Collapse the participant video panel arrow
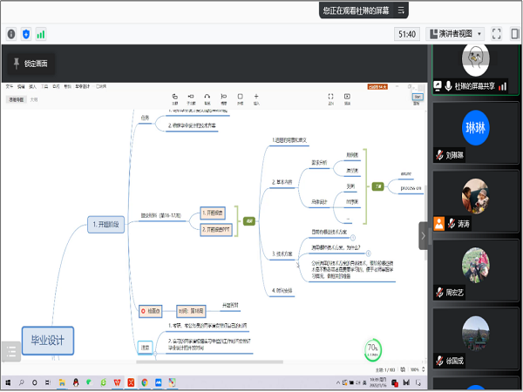This screenshot has width=523, height=392. pos(424,235)
